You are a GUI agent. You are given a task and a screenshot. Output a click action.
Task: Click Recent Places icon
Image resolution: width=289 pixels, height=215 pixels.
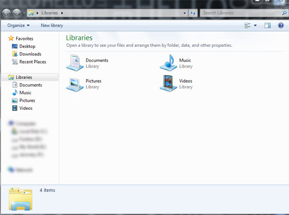pyautogui.click(x=14, y=62)
